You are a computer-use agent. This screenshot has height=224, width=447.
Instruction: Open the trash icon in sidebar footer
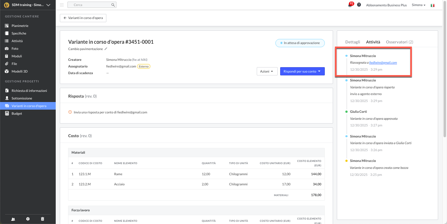pos(43,219)
